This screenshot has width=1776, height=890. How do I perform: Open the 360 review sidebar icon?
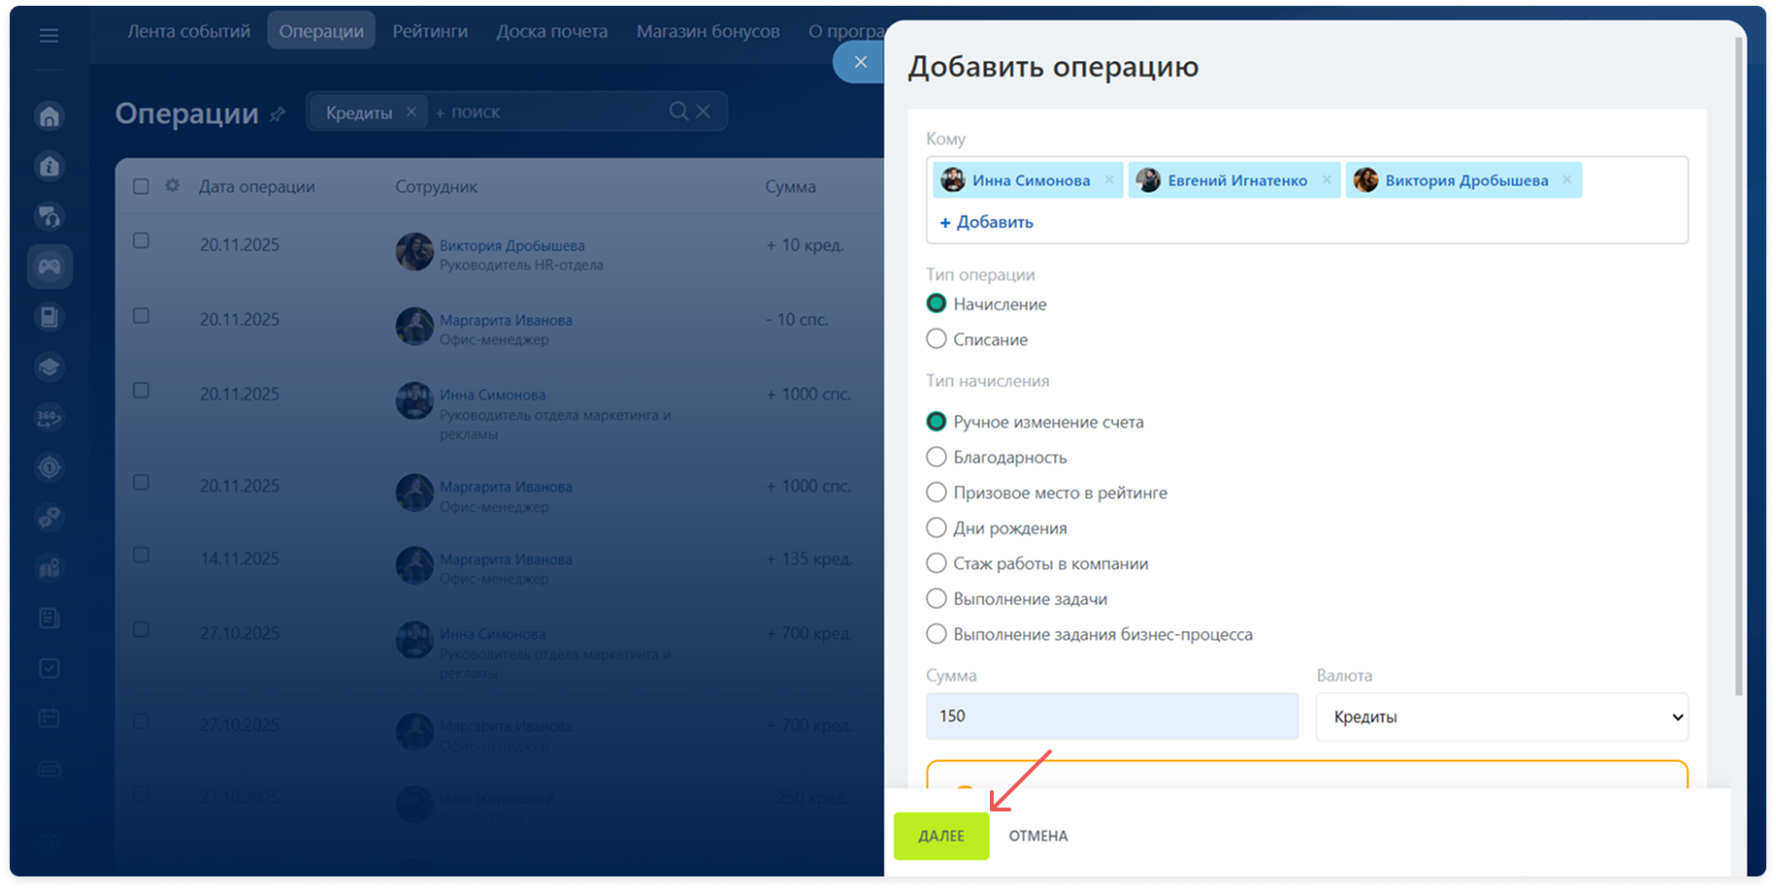[x=49, y=418]
